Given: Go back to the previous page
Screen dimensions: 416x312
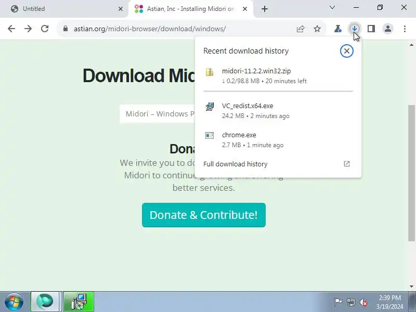Looking at the screenshot, I should 11,29.
